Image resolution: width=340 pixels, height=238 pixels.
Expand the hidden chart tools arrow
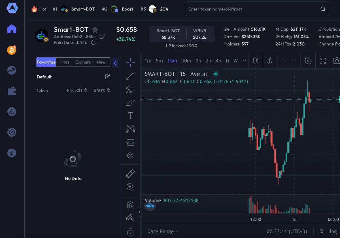coord(139,212)
